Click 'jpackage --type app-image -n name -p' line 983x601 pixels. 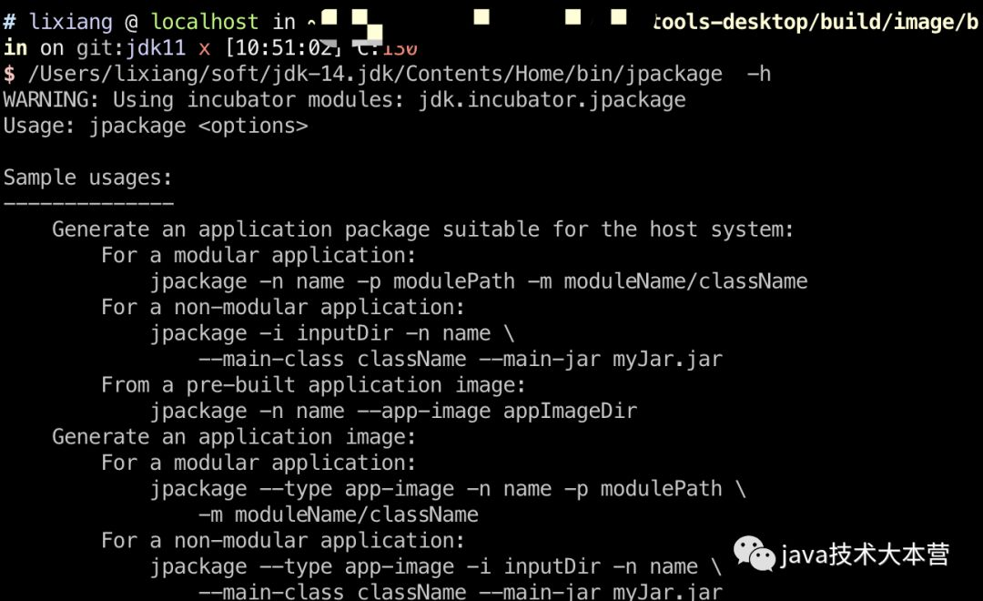pos(448,489)
